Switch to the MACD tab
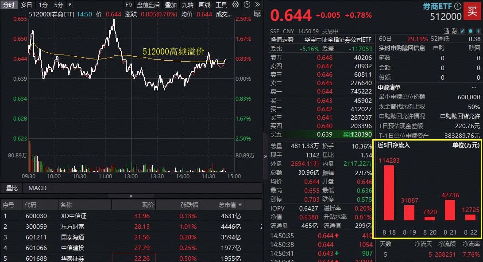Viewport: 483px width, 262px height. pyautogui.click(x=37, y=188)
